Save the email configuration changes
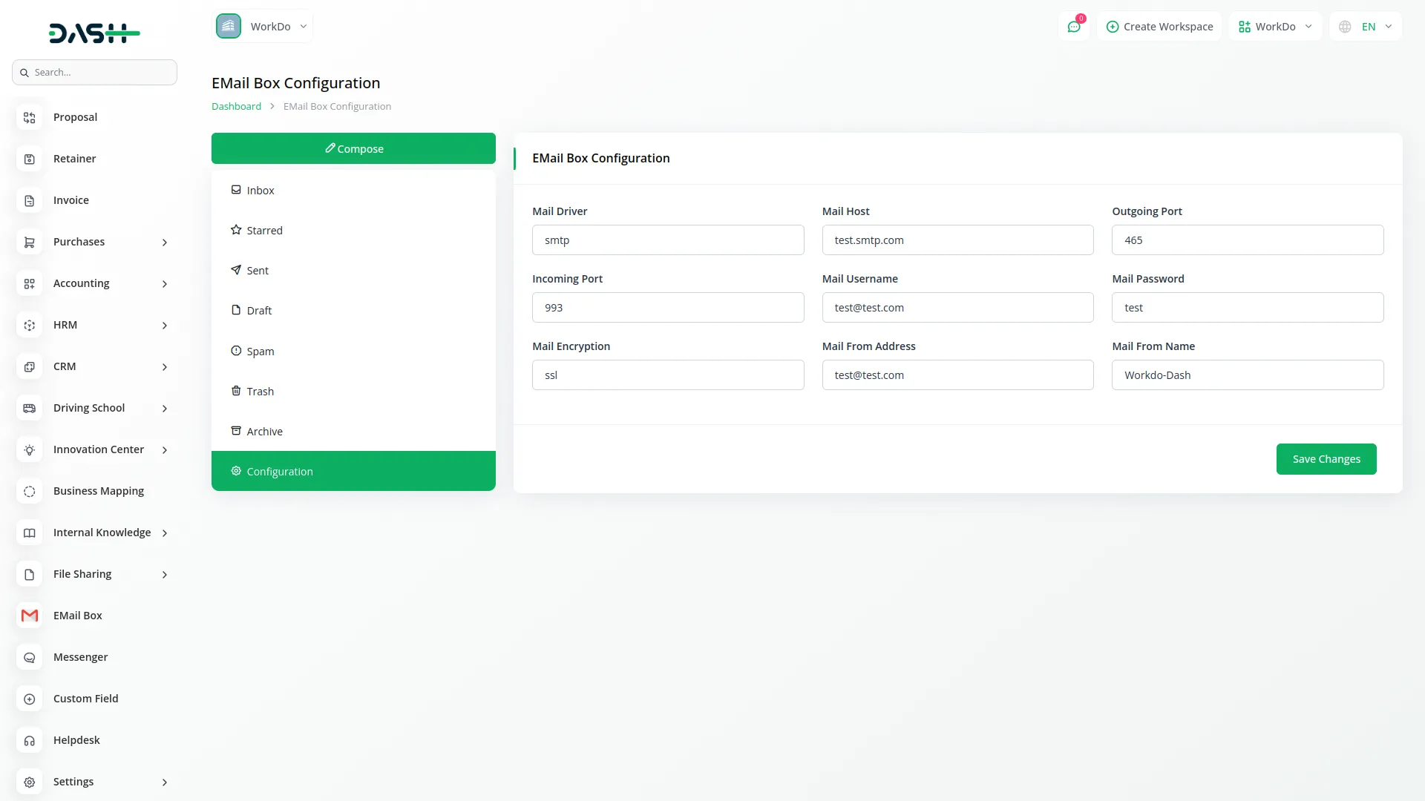Screen dimensions: 1425x801 (x=1326, y=458)
